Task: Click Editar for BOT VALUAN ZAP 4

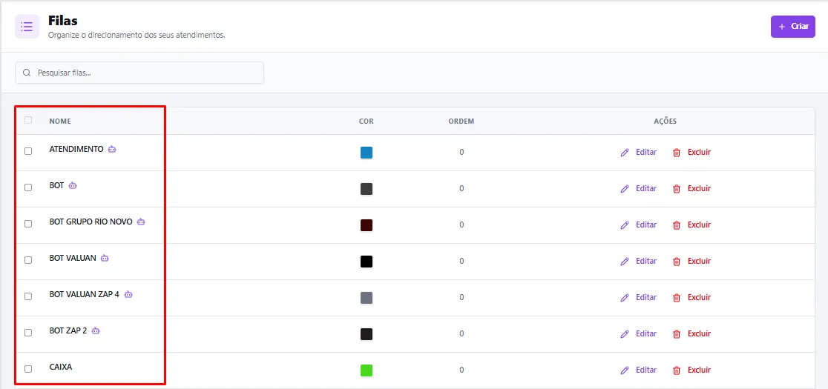Action: 638,298
